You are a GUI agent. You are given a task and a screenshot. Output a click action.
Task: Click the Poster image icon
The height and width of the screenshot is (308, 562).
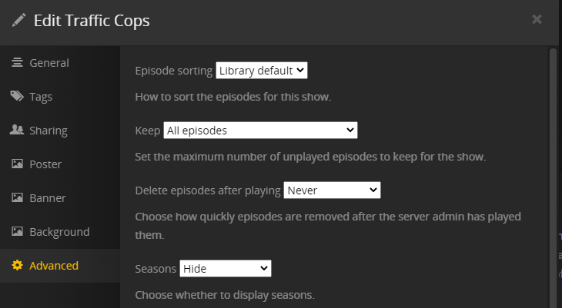(x=17, y=164)
